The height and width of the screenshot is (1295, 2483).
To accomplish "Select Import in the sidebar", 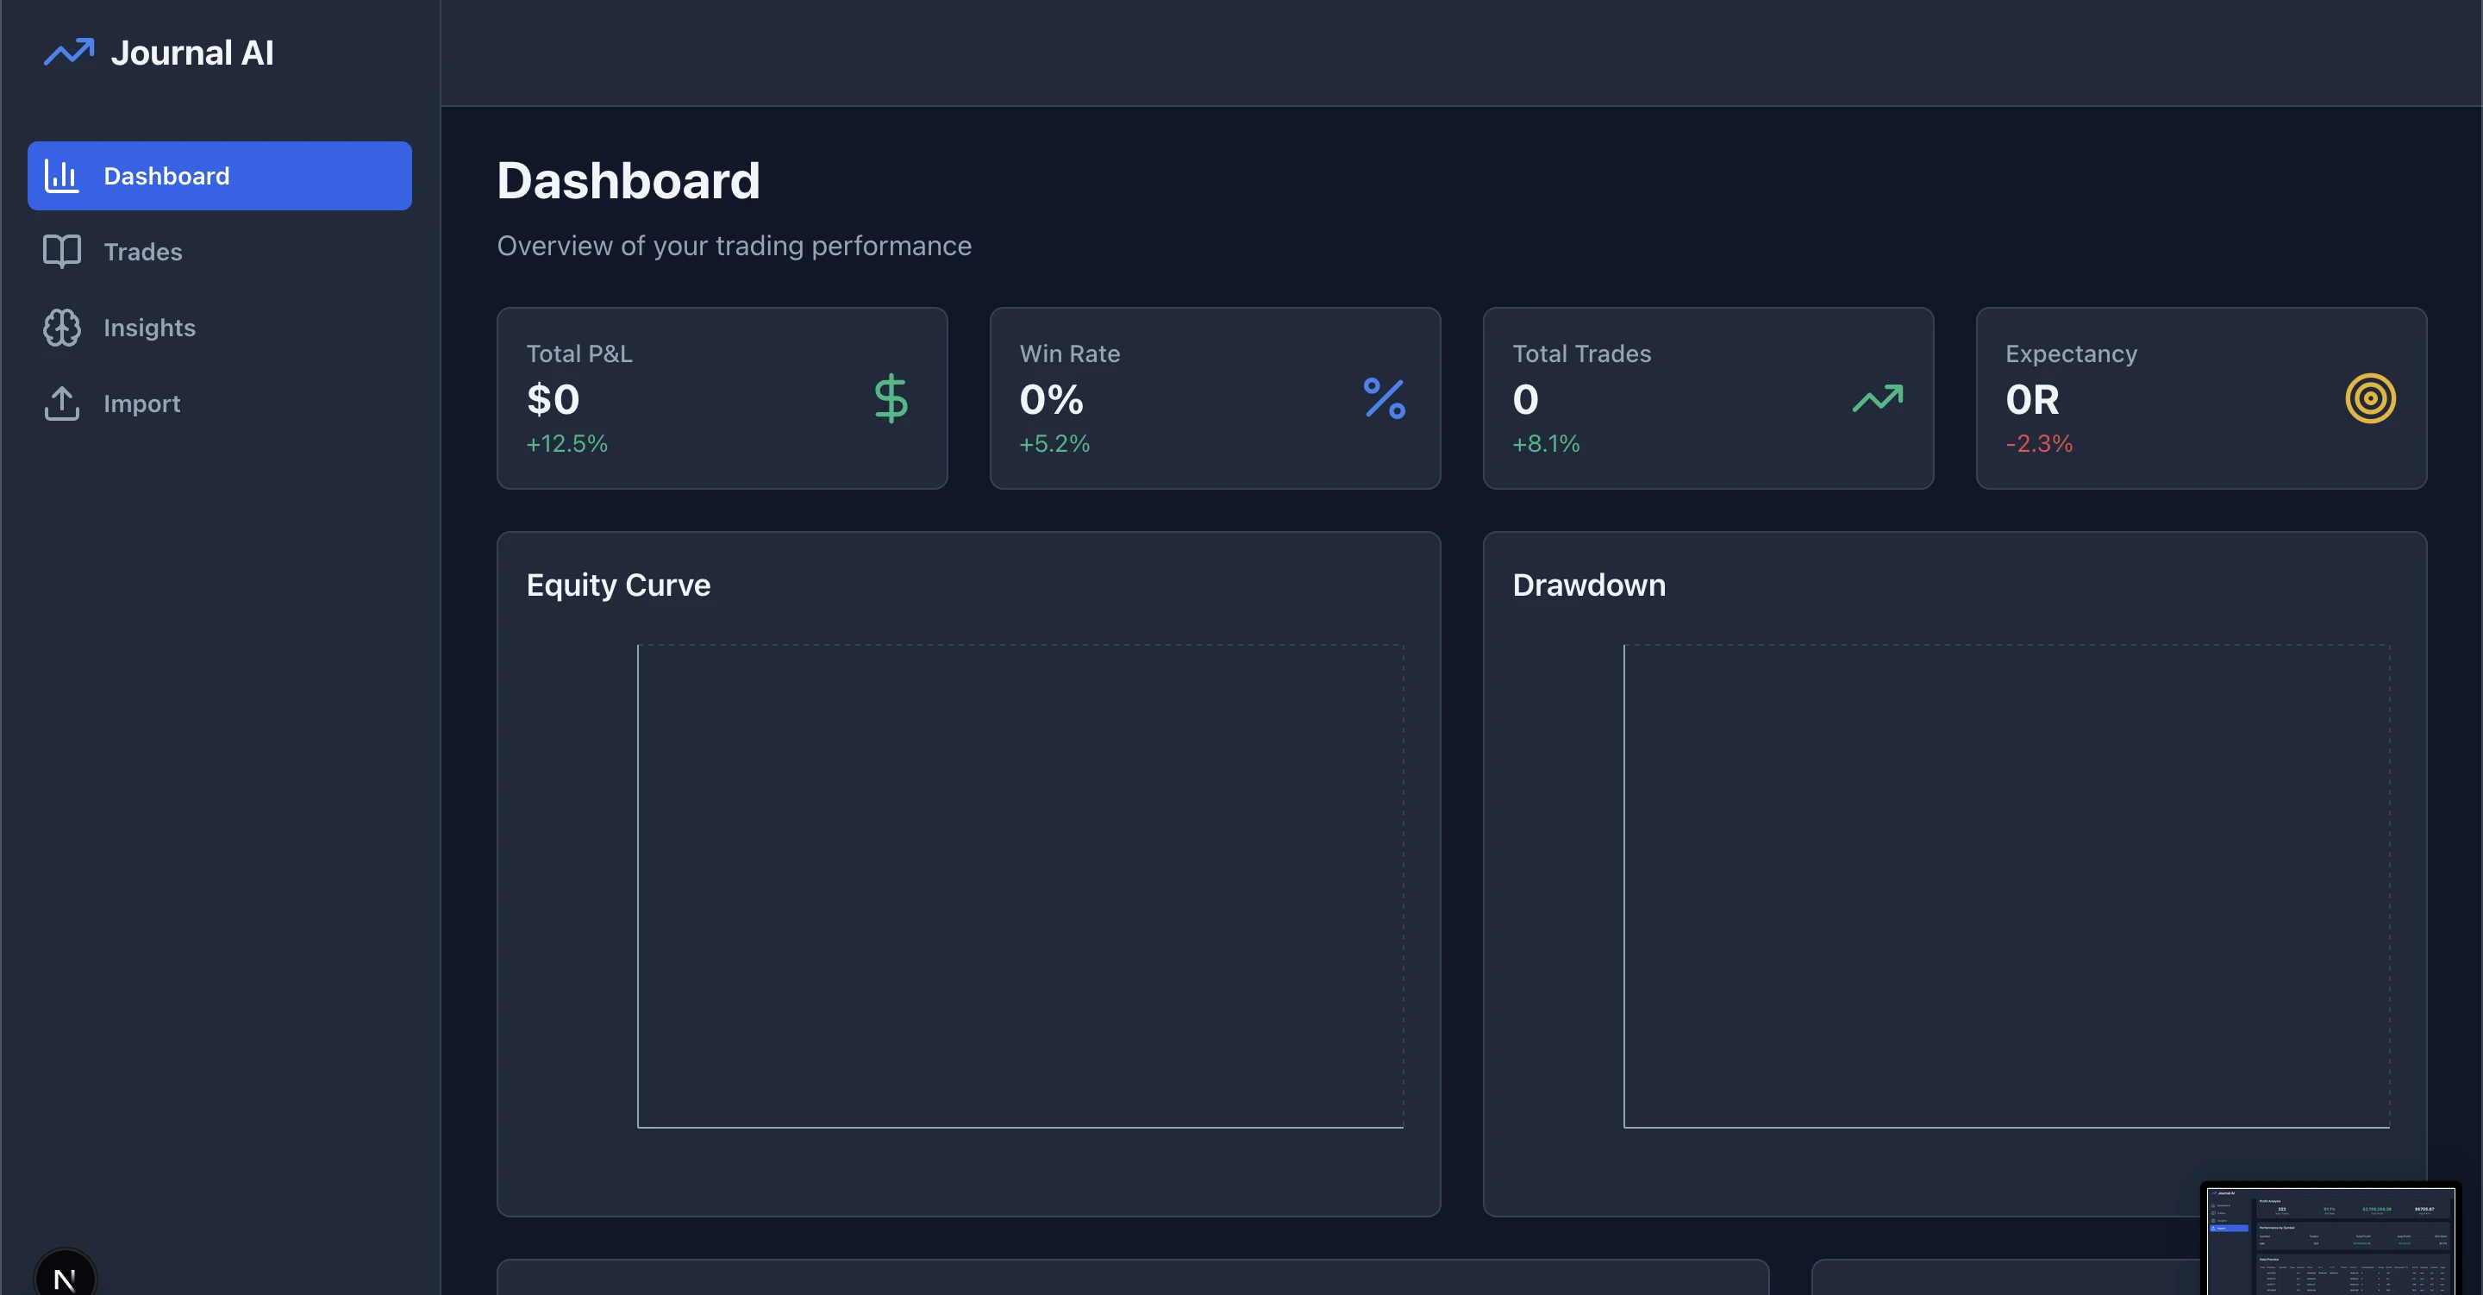I will coord(141,403).
